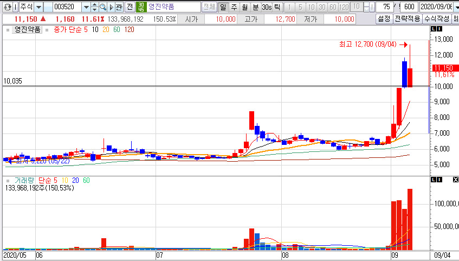Click the date field 2020/09/0
Screen dimensions: 459x261
(x=436, y=7)
